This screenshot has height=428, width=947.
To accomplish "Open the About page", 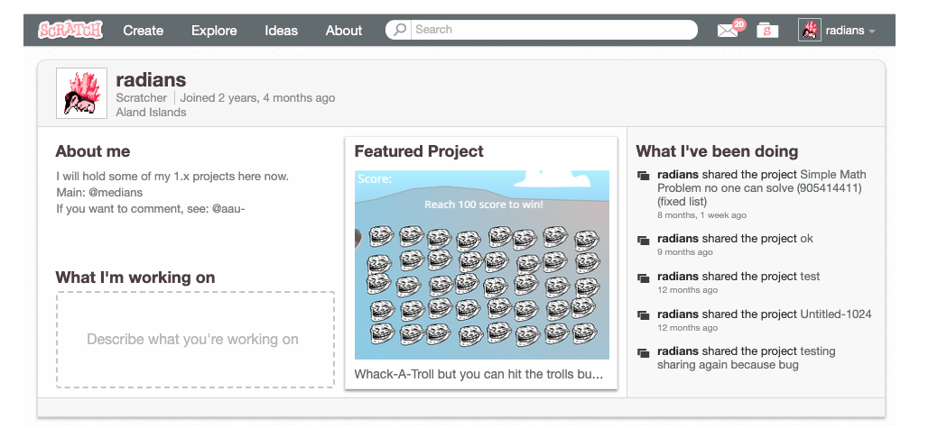I will click(x=344, y=31).
